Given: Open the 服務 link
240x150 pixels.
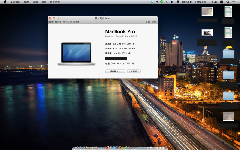Looking at the screenshot, I should pos(154,22).
